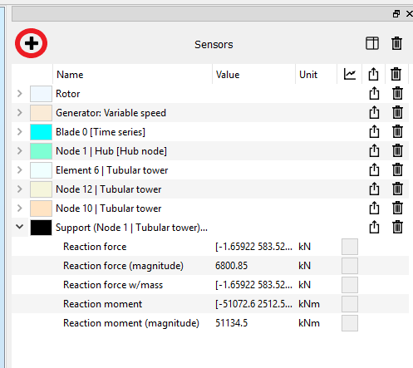The image size is (413, 368).
Task: Export the Blade 0 [Time series] sensor
Action: click(374, 131)
